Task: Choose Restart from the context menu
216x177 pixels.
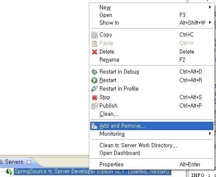Action: pyautogui.click(x=152, y=80)
